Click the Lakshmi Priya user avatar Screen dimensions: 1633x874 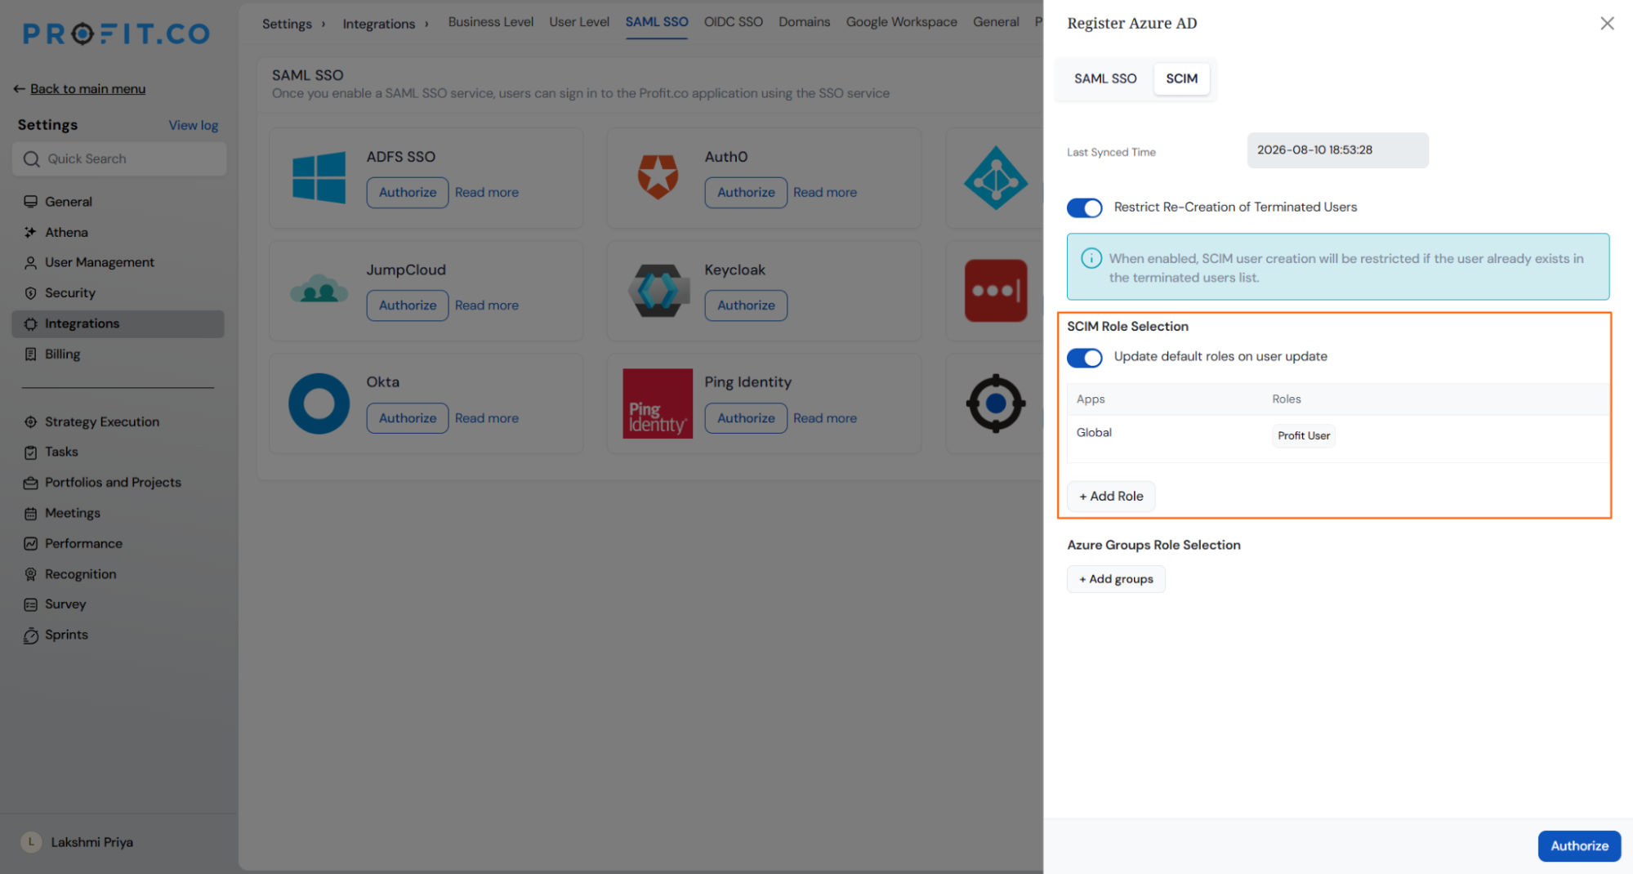(x=31, y=842)
